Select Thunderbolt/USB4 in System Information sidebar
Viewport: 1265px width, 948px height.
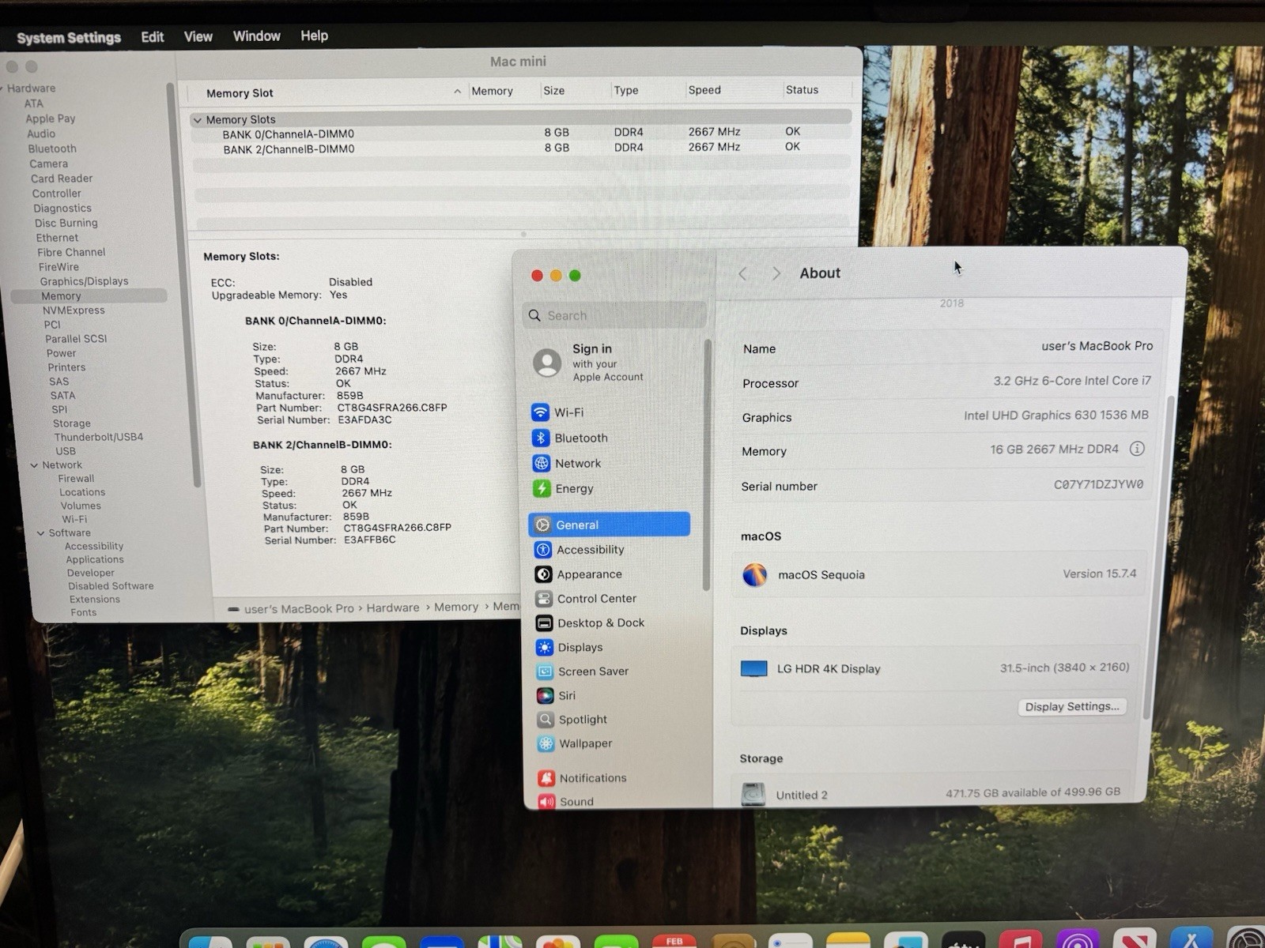coord(99,437)
